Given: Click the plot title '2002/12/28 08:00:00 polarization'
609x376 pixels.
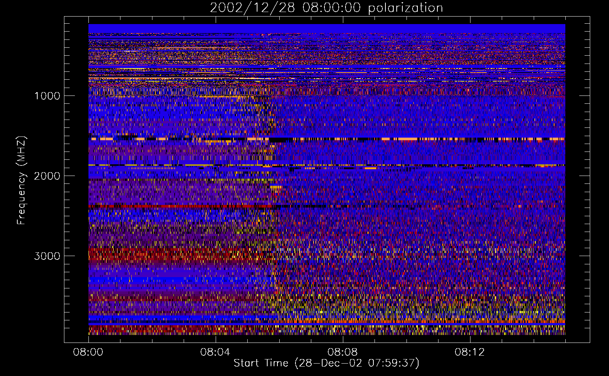Looking at the screenshot, I should [326, 8].
